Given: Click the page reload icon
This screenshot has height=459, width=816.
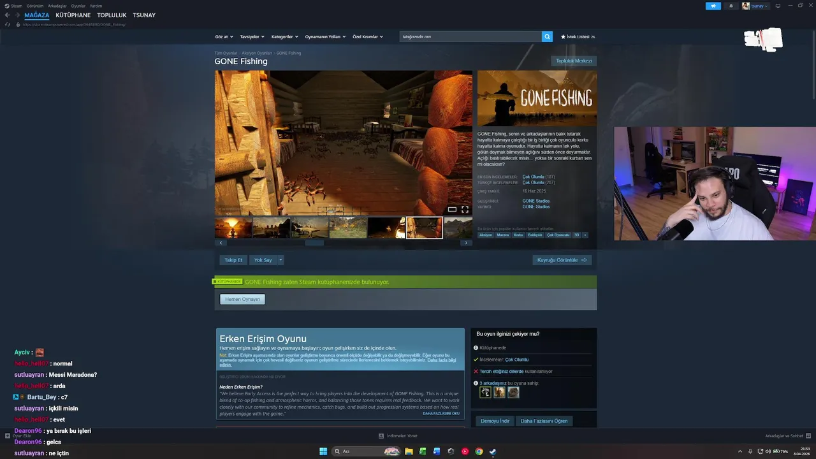Looking at the screenshot, I should [x=8, y=24].
